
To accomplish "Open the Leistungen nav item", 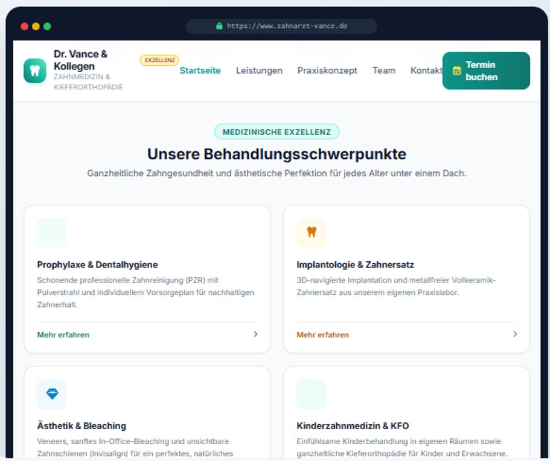I will 259,71.
